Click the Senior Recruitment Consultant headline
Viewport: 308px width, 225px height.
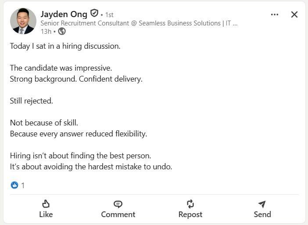coord(139,23)
